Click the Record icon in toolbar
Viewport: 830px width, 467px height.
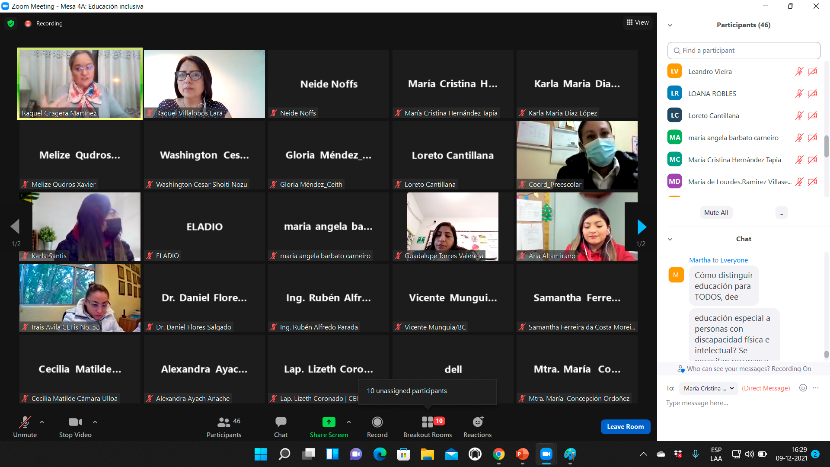[377, 422]
